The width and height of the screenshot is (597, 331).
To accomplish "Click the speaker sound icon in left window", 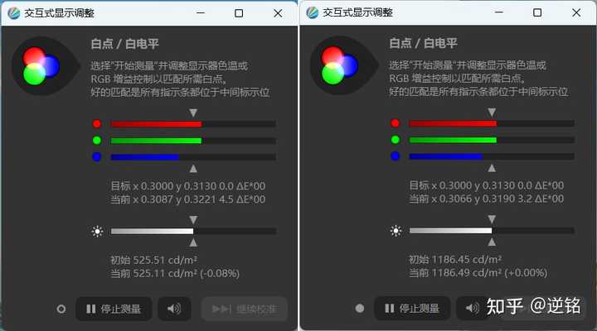I will click(x=174, y=309).
